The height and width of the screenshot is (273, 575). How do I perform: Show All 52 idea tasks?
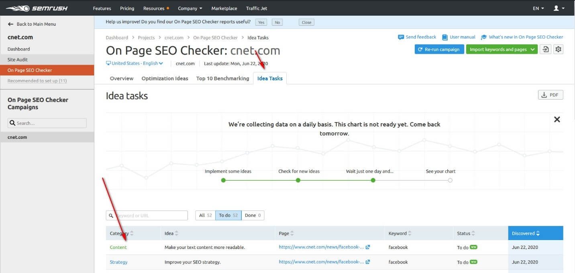pos(206,216)
